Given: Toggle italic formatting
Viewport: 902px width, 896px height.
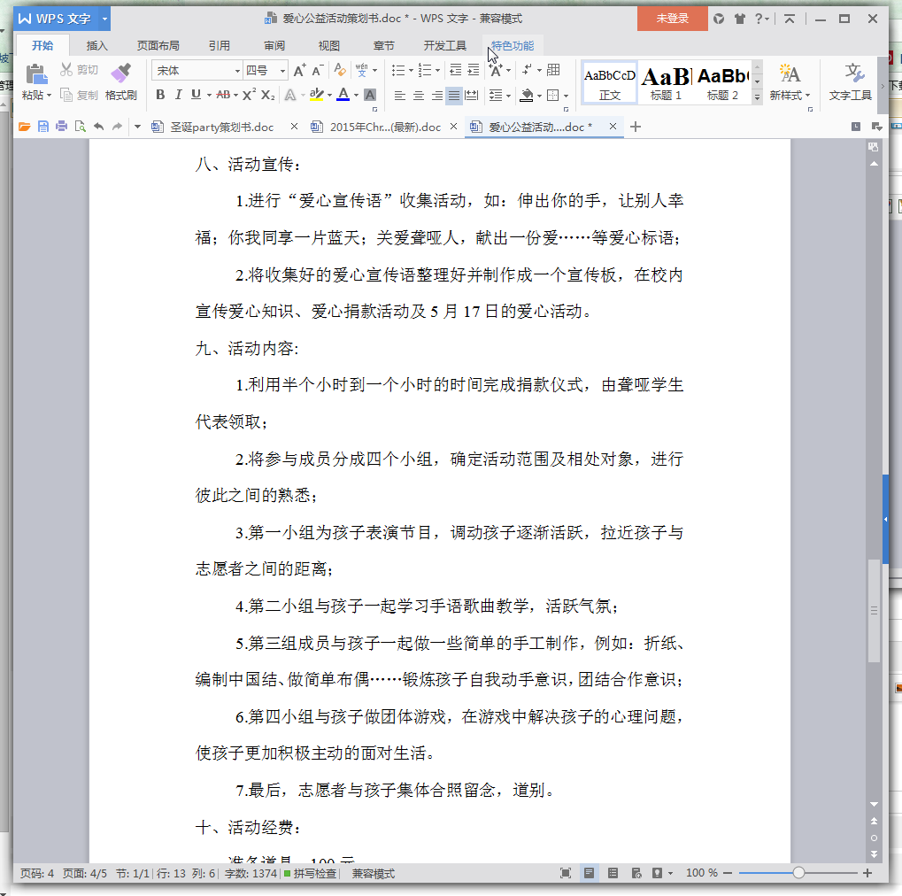Looking at the screenshot, I should [x=178, y=95].
